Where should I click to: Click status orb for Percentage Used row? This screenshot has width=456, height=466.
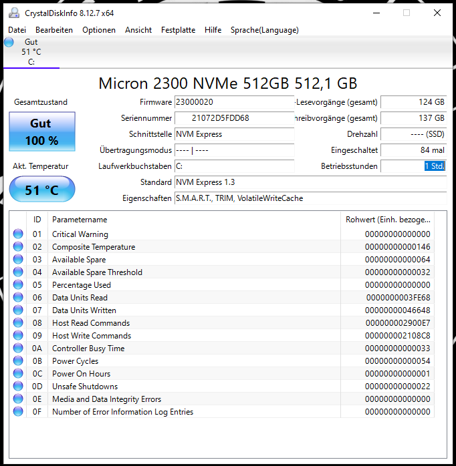point(18,284)
